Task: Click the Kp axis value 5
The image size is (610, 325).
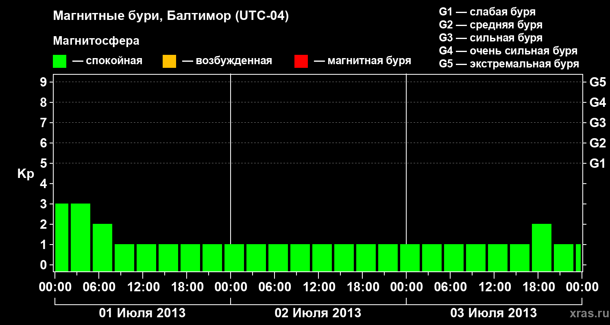Action: pyautogui.click(x=44, y=163)
